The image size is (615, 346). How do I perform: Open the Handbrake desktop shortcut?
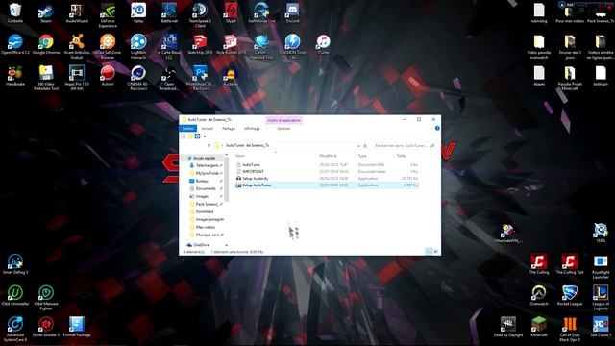(15, 75)
